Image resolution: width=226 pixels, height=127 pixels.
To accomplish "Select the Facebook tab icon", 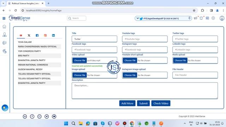I will (x=37, y=35).
